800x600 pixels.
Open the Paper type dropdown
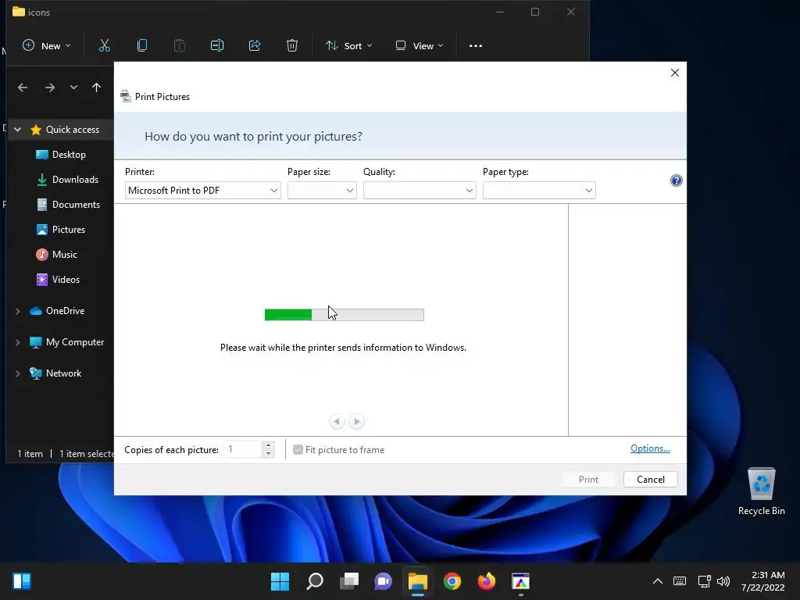coord(539,191)
